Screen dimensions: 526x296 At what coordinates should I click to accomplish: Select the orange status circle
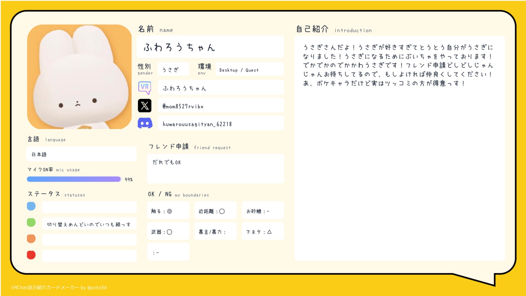tap(31, 239)
